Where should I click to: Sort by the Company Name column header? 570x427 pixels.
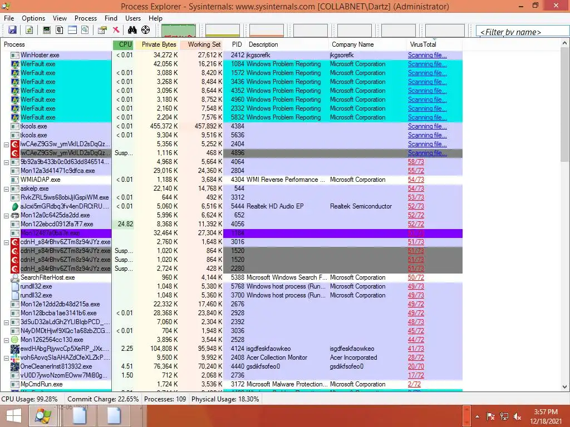[x=367, y=44]
